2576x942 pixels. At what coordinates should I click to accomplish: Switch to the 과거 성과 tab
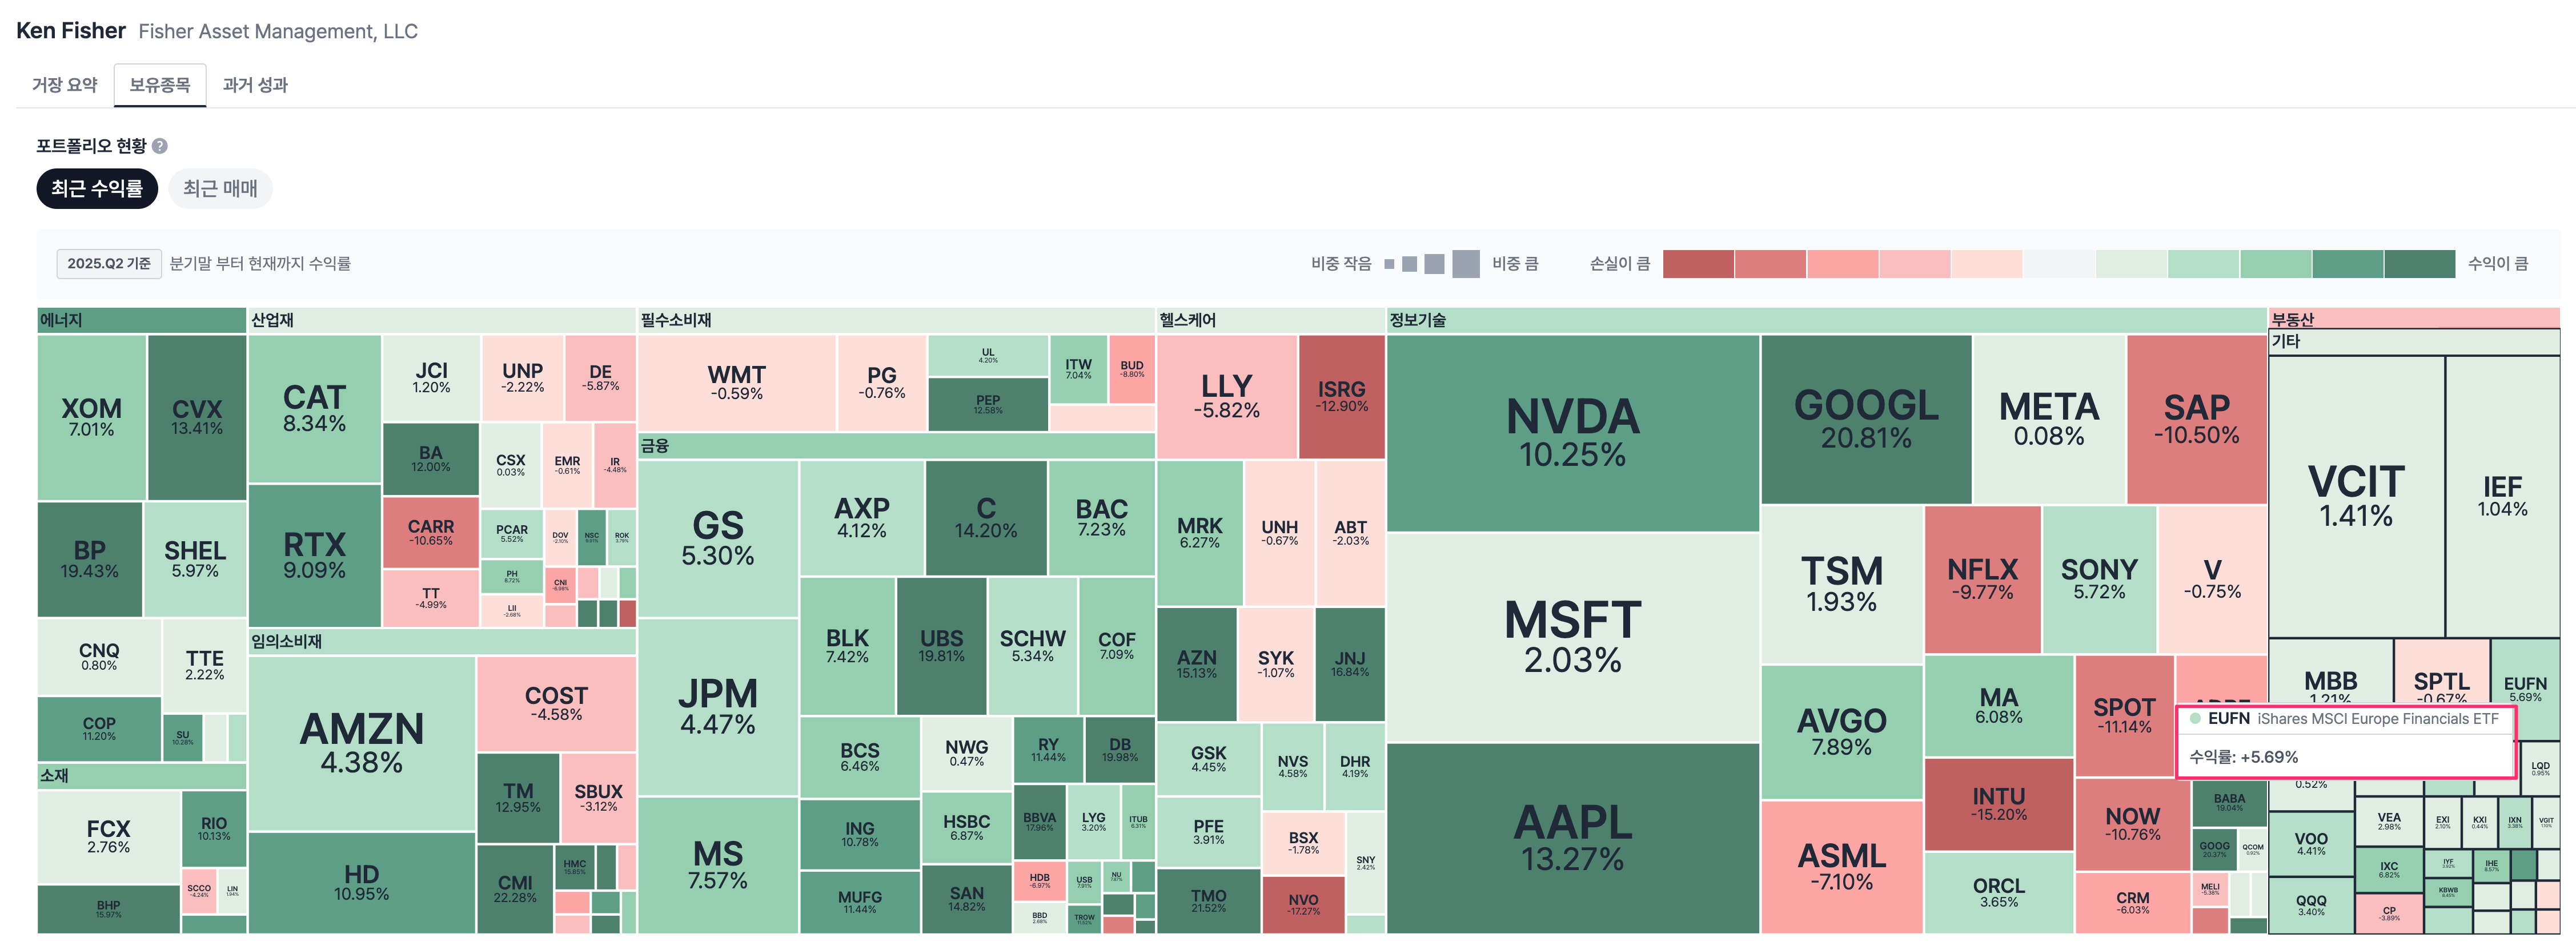click(x=255, y=85)
